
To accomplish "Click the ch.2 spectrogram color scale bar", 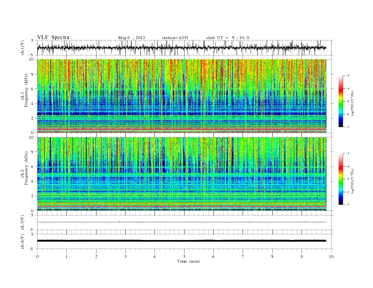I will pyautogui.click(x=341, y=179).
